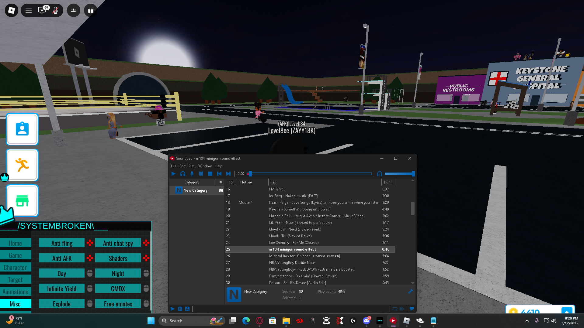
Task: Switch to the Game tab in SYSTEMBROKEN panel
Action: (x=15, y=255)
